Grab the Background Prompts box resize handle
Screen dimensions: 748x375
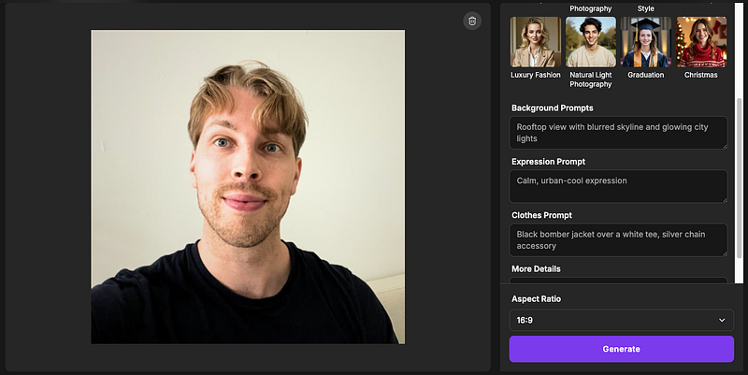tap(723, 145)
